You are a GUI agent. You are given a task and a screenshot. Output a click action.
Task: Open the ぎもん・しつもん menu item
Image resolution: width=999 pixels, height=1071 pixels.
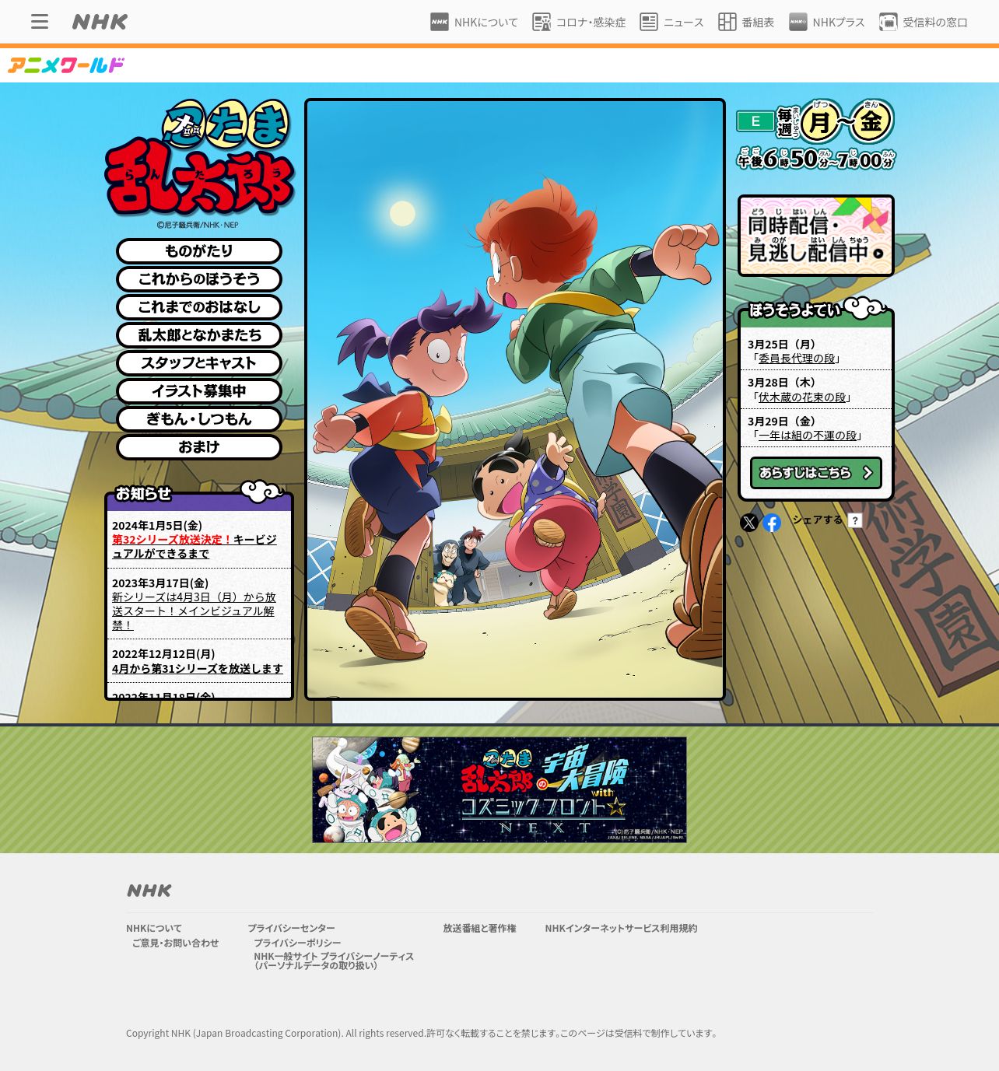click(x=199, y=419)
